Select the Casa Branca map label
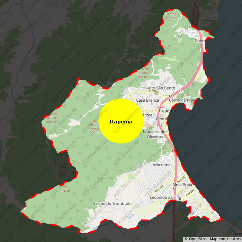The height and width of the screenshot is (242, 242). click(x=147, y=100)
